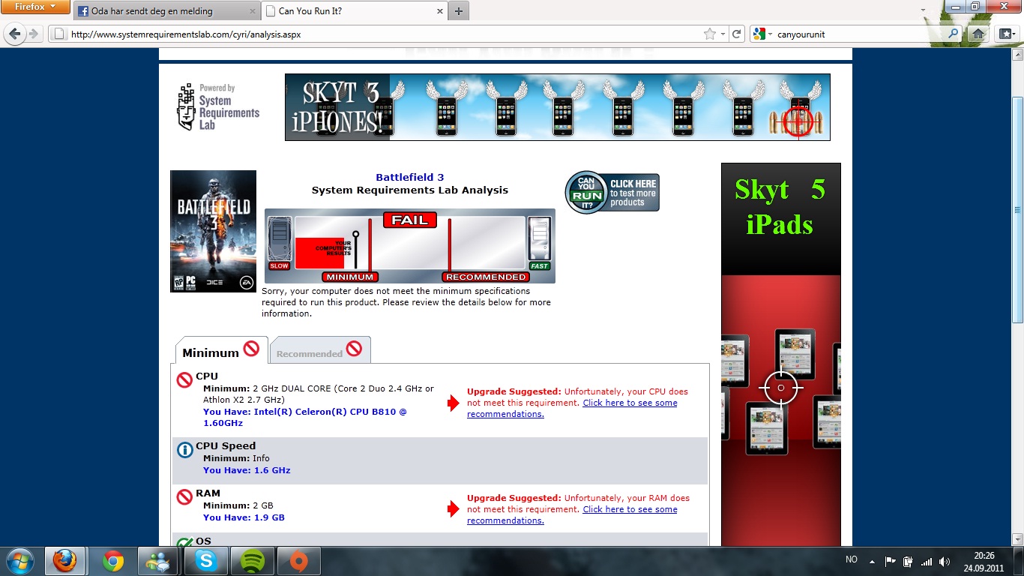Bookmark this page with the star icon
1024x576 pixels.
click(709, 34)
